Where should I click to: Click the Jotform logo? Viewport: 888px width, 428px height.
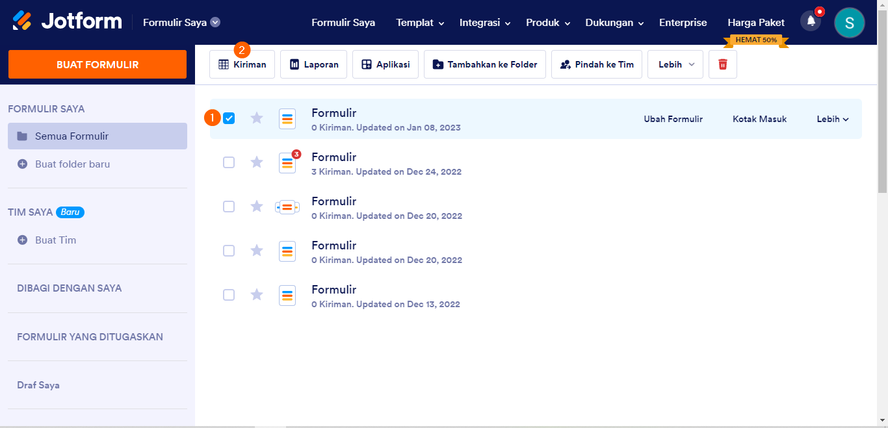tap(68, 21)
